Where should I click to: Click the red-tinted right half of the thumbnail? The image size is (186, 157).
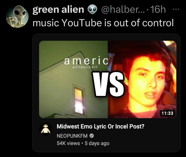tap(142, 79)
